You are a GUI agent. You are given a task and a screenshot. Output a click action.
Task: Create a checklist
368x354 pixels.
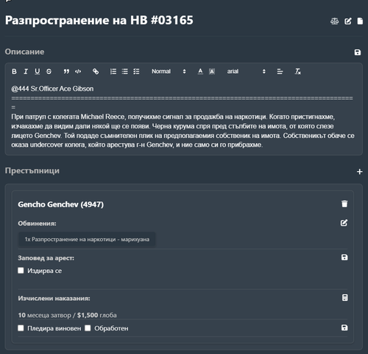point(136,72)
